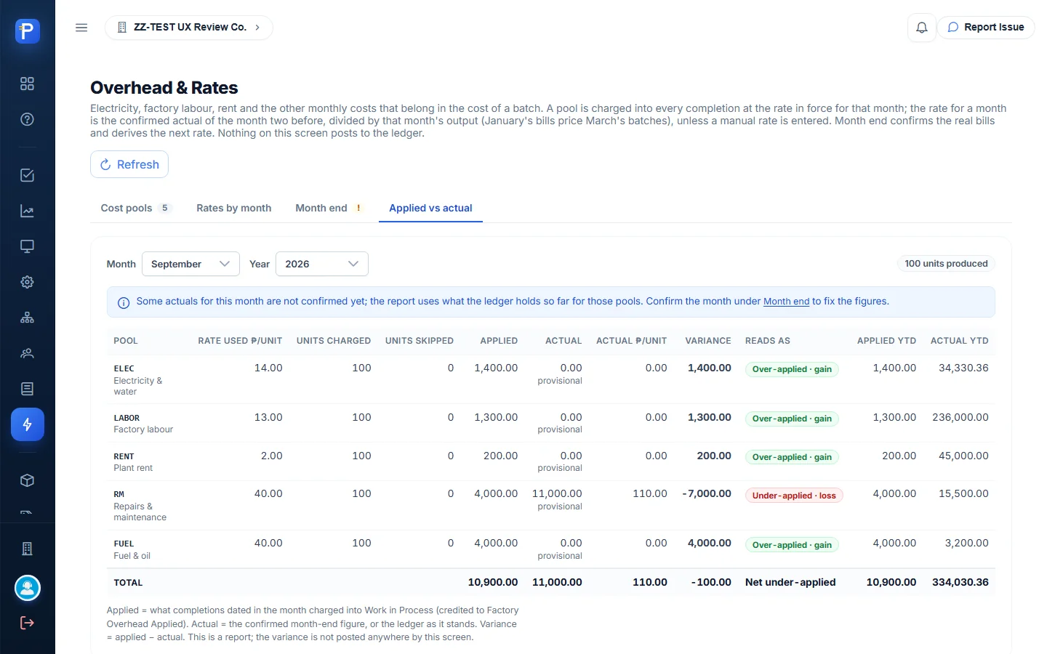Screen dimensions: 1047x654
Task: Open the cube inventory icon in sidebar
Action: coord(27,480)
